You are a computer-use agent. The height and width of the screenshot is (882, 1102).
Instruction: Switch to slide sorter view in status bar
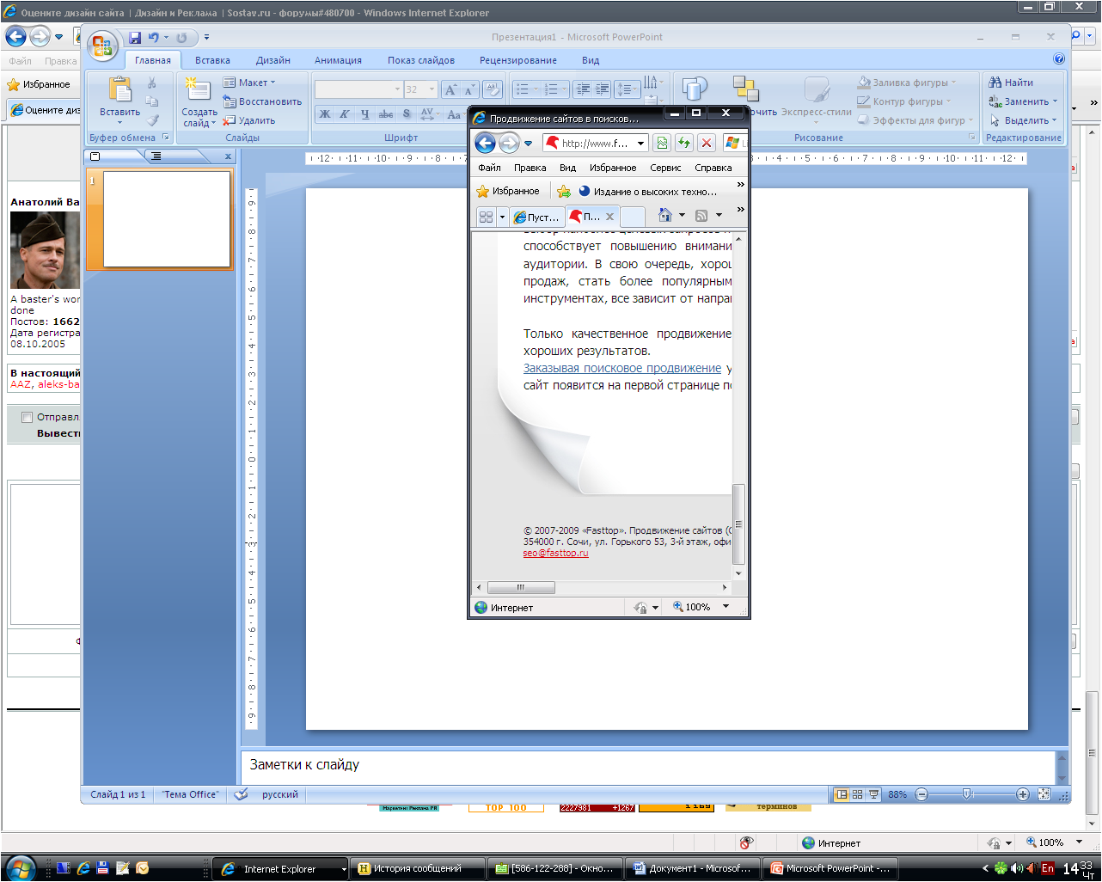[x=857, y=794]
